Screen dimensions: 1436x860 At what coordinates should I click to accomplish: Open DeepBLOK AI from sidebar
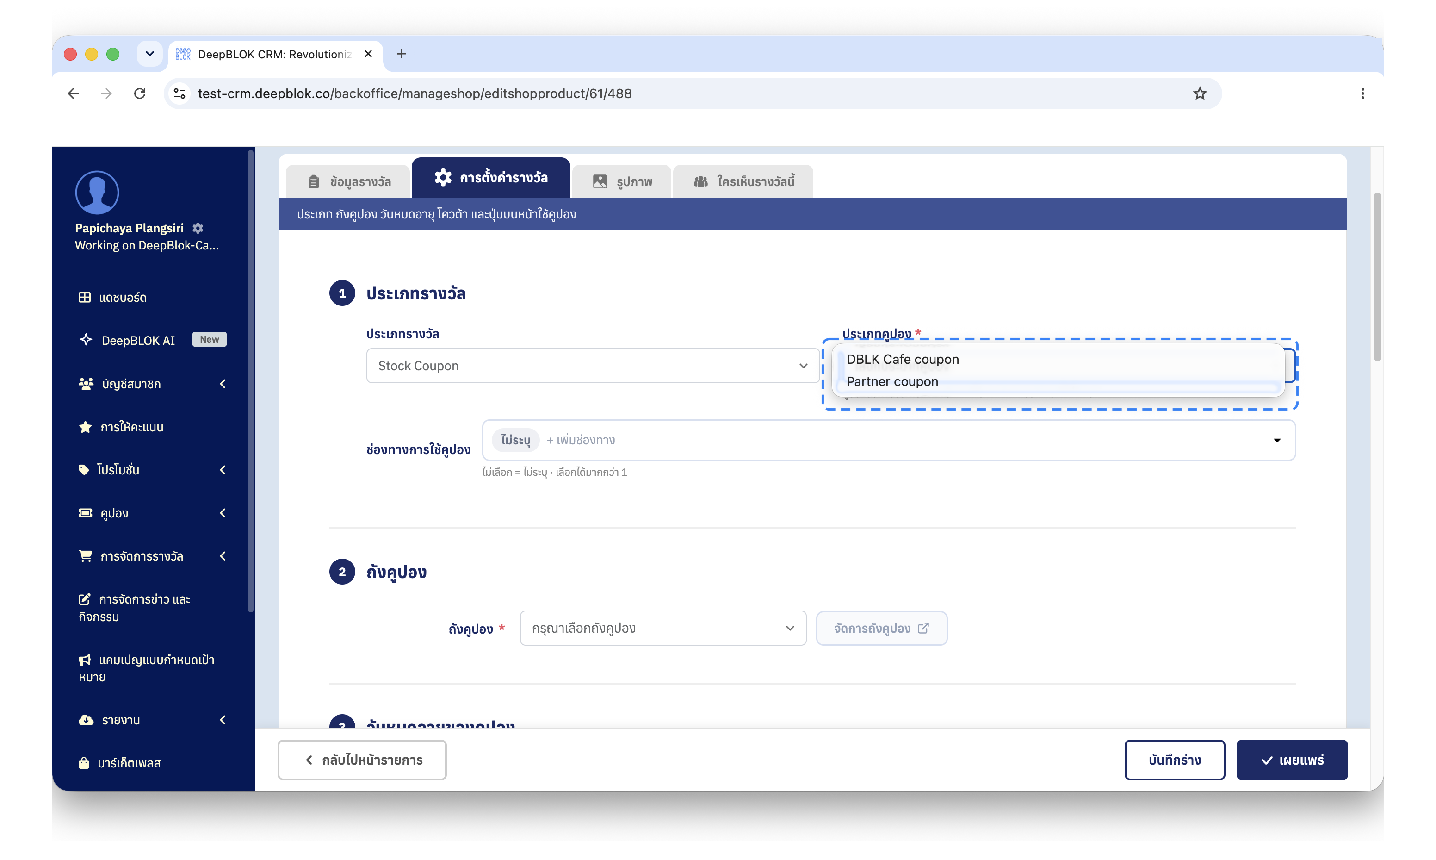138,340
